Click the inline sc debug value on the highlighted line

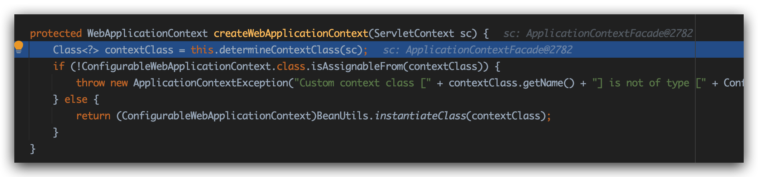point(477,50)
